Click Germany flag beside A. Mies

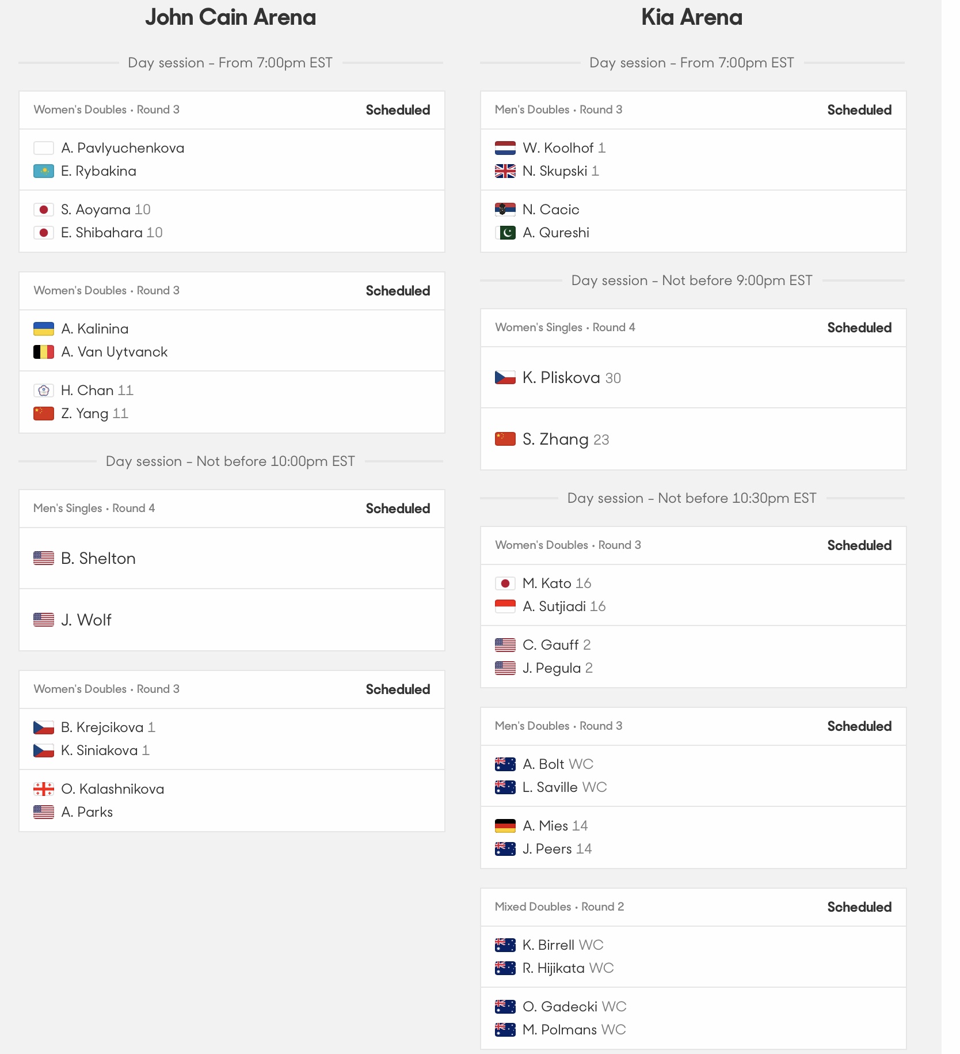coord(505,826)
